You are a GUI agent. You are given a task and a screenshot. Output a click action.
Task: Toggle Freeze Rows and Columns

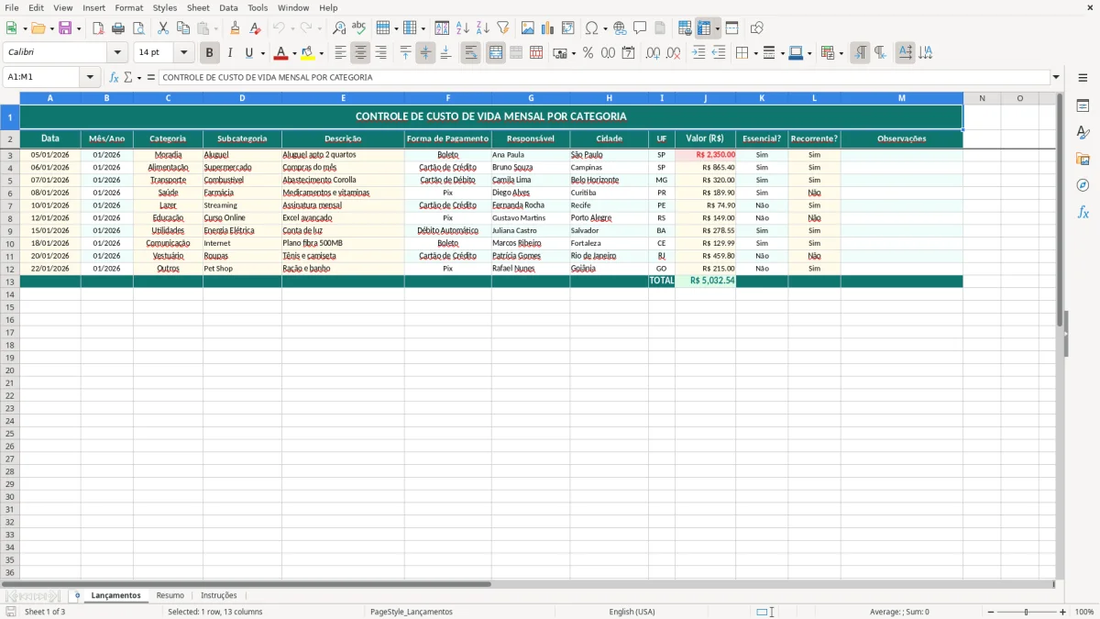coord(705,28)
